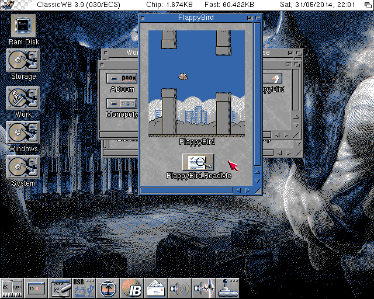
Task: Launch the dual-pane file manager dock icon
Action: point(12,288)
